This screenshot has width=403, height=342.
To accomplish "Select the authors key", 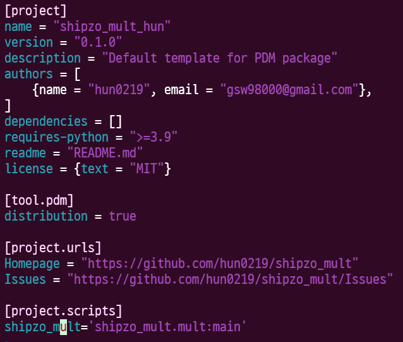I will click(28, 74).
